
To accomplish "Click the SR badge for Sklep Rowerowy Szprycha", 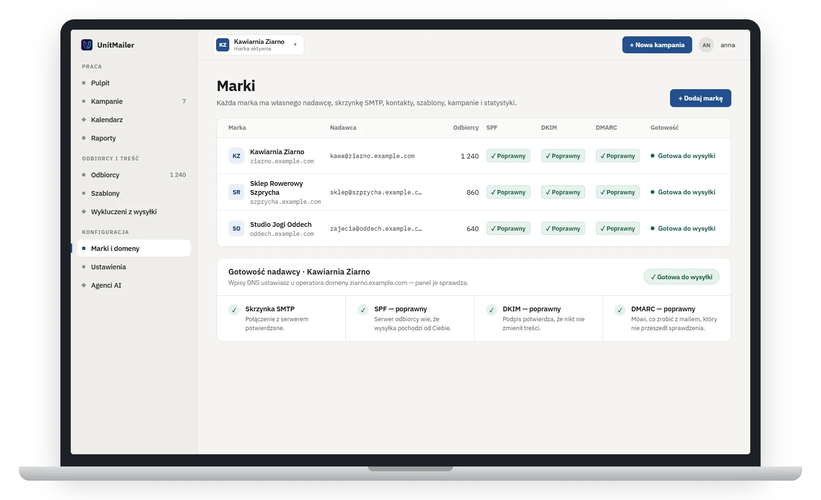I will click(x=236, y=192).
